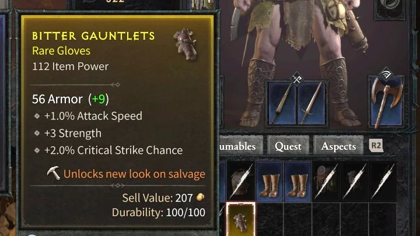420x236 pixels.
Task: Click the R2 tab switch indicator
Action: click(x=376, y=146)
